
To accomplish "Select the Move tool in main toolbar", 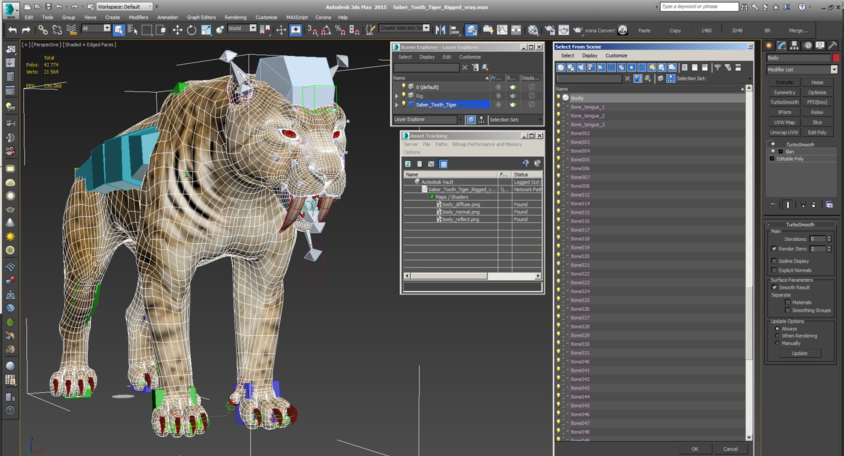I will (x=177, y=30).
